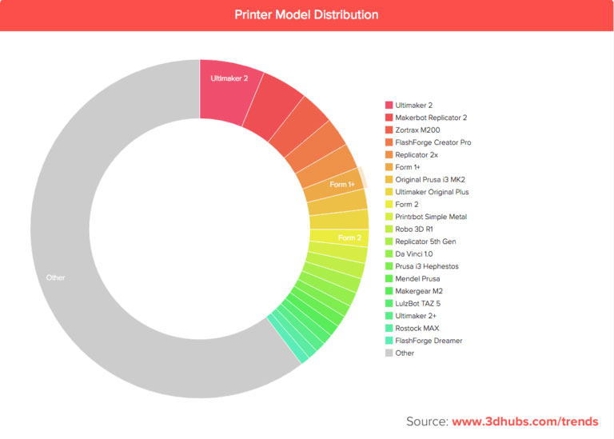
Task: Open the www.3dhubs.com/trends source link
Action: click(524, 421)
